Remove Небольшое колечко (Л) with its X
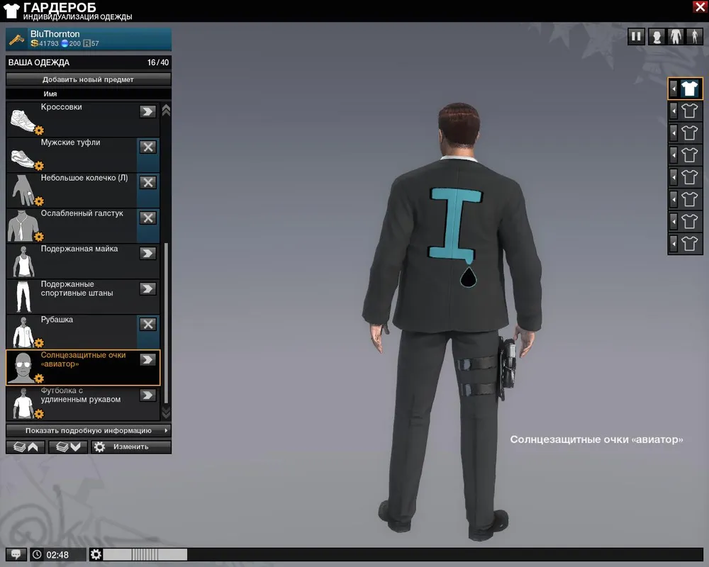The image size is (709, 567). pos(148,182)
